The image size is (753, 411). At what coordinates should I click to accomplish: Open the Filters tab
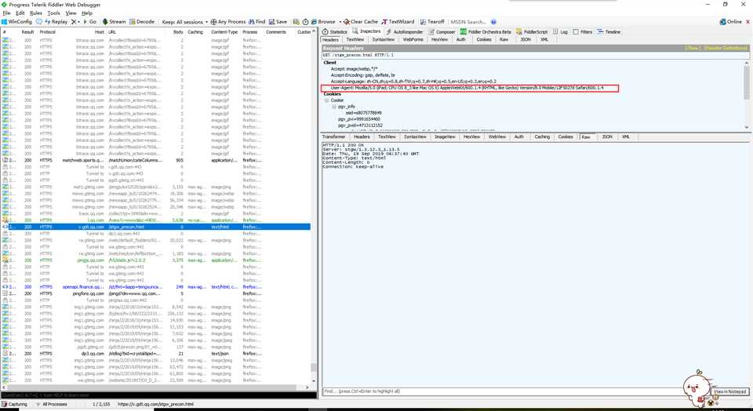[583, 31]
